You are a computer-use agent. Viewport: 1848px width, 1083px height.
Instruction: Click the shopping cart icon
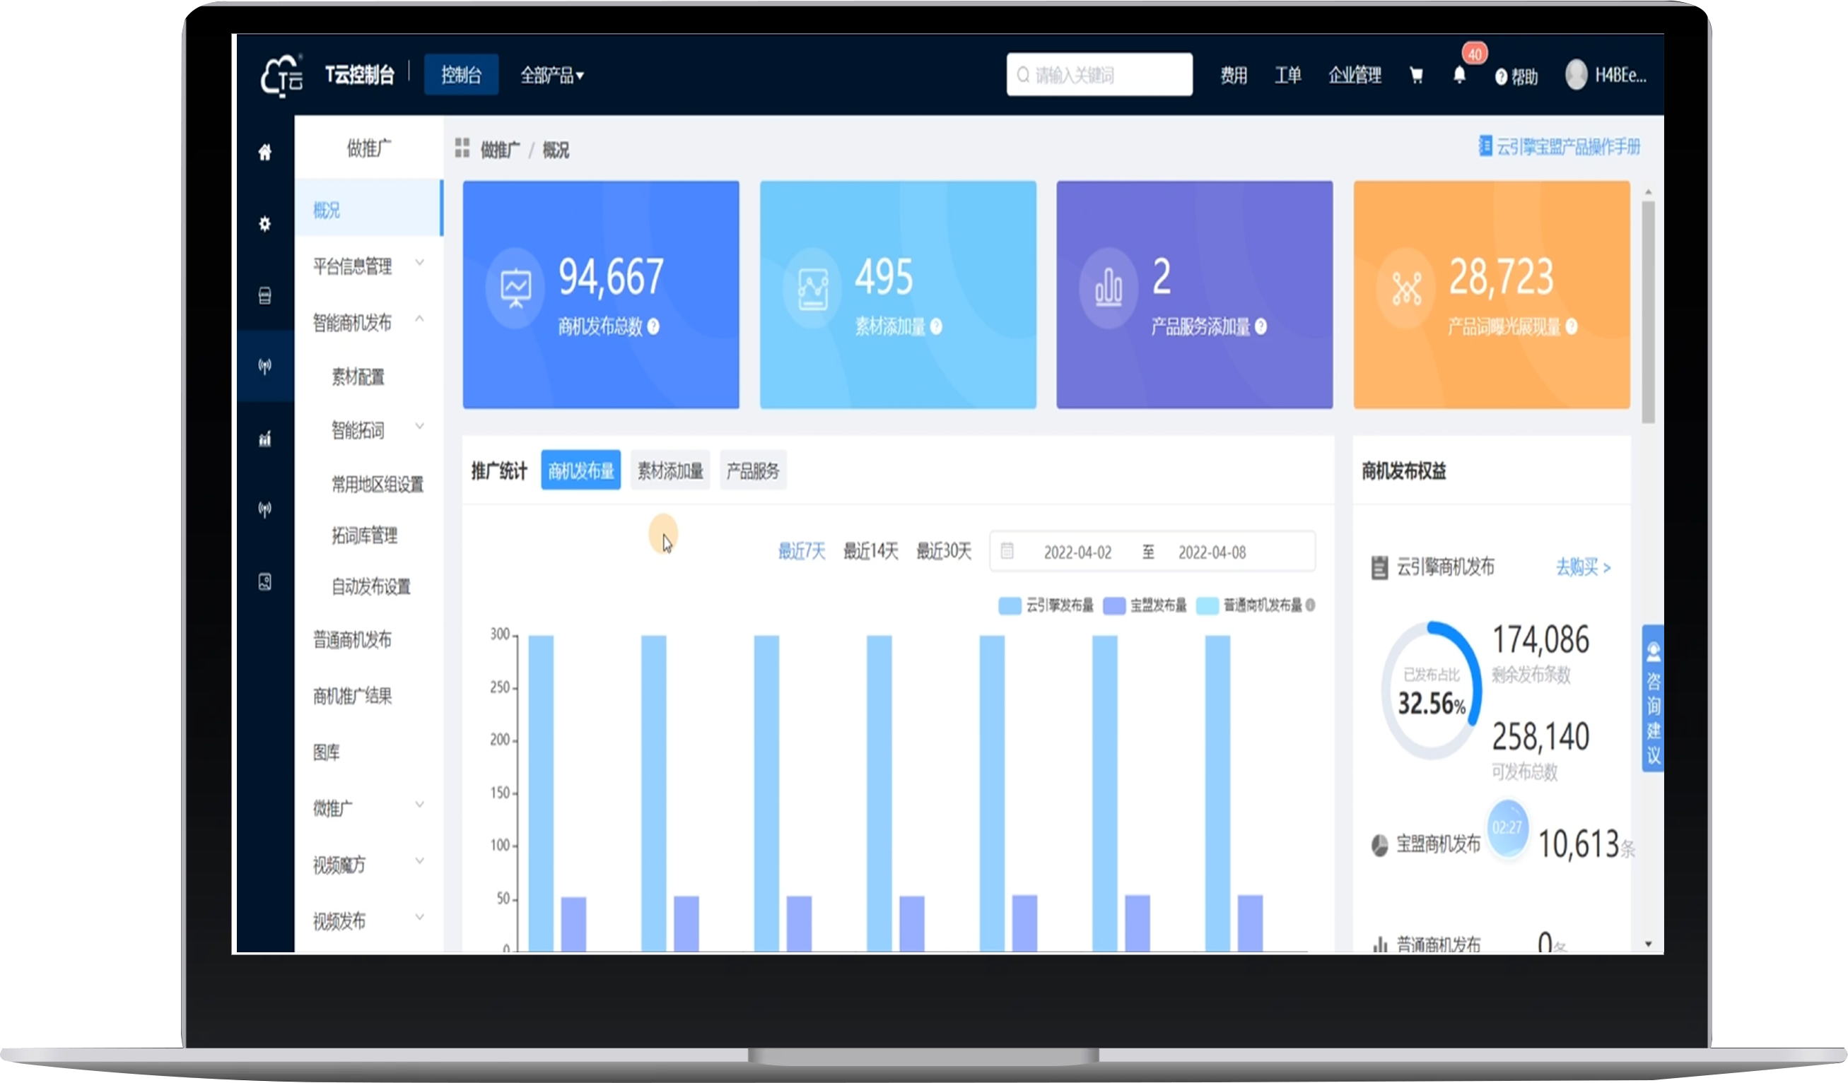(x=1416, y=76)
